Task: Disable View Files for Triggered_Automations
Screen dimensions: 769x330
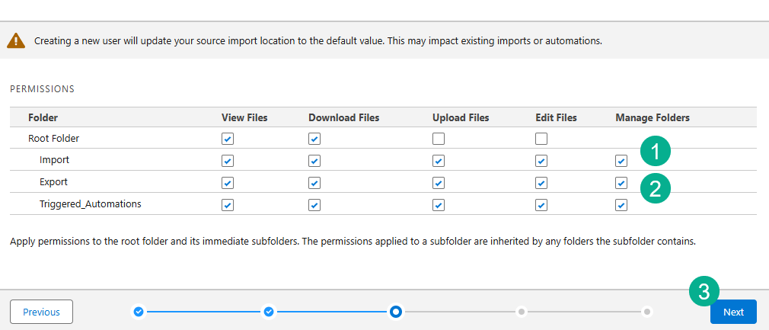Action: tap(227, 204)
